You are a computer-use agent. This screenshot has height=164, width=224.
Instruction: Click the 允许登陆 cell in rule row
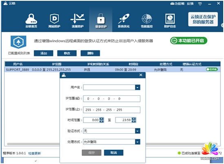click(x=160, y=70)
